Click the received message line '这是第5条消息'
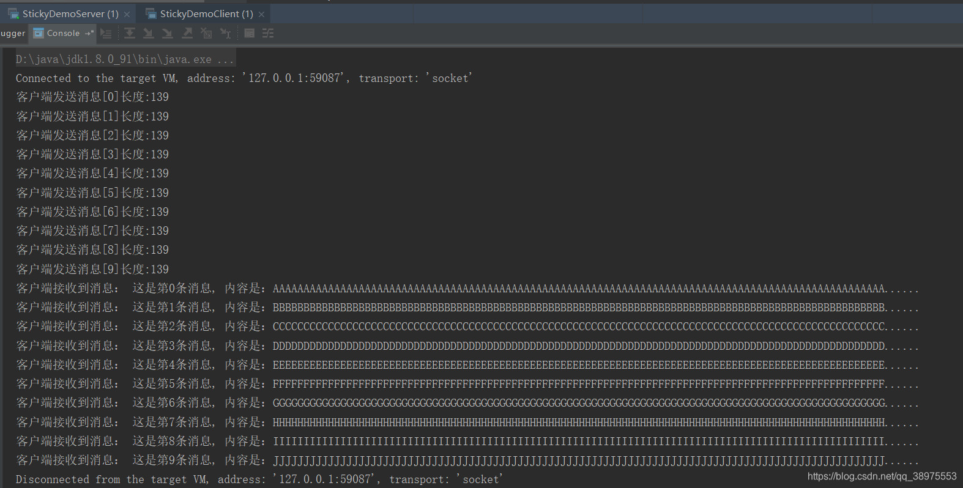Viewport: 963px width, 488px height. pos(467,383)
